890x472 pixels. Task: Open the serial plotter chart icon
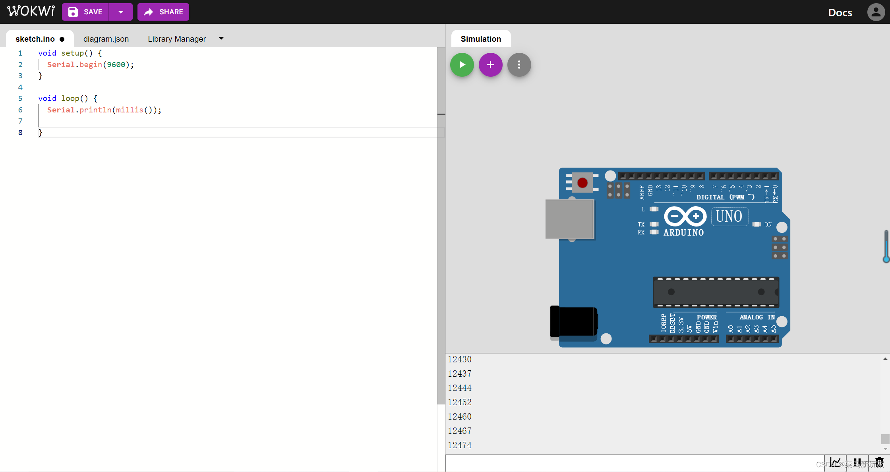pos(835,463)
